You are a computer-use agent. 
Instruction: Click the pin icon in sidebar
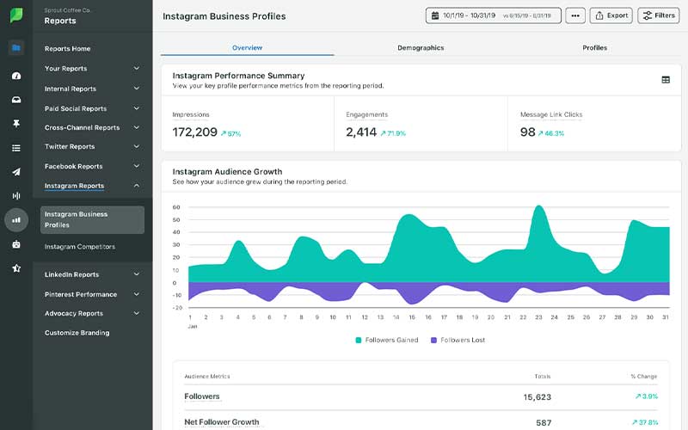coord(15,123)
